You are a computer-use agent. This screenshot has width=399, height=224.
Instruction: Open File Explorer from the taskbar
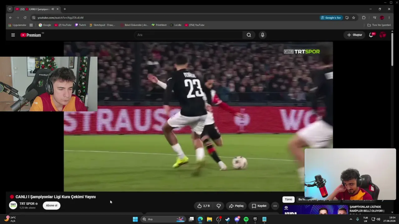209,219
